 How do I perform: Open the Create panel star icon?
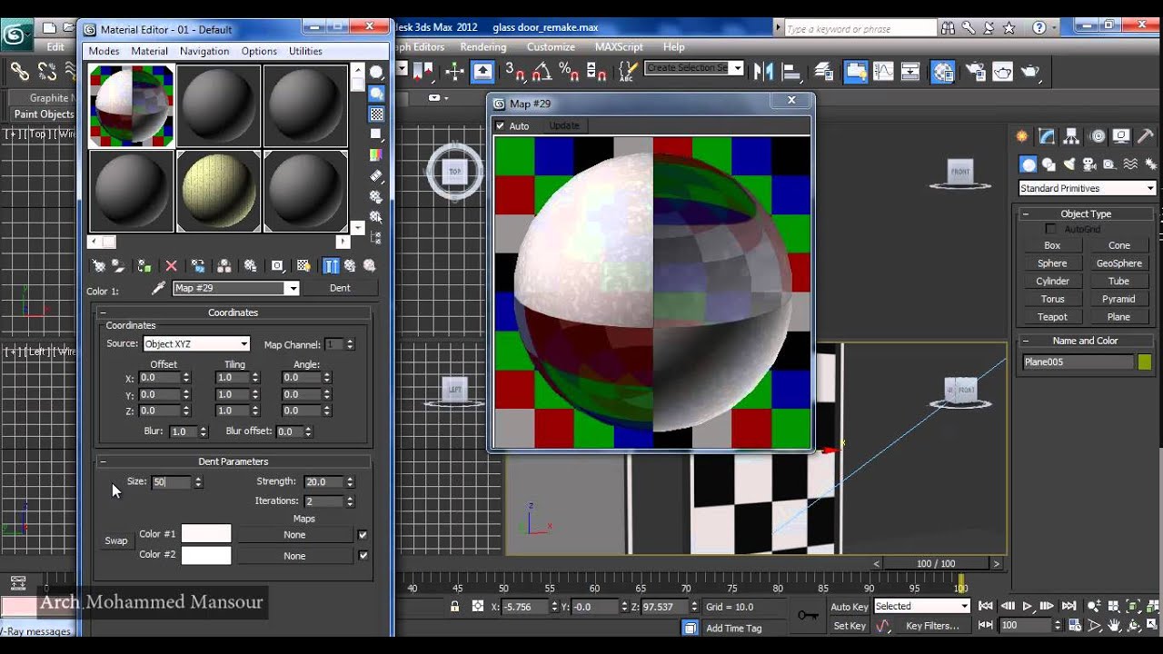[x=1022, y=136]
